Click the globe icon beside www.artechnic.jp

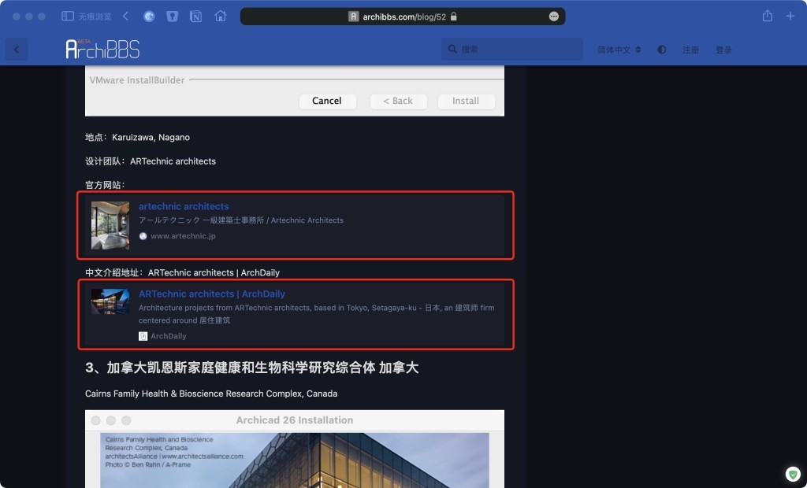click(143, 236)
